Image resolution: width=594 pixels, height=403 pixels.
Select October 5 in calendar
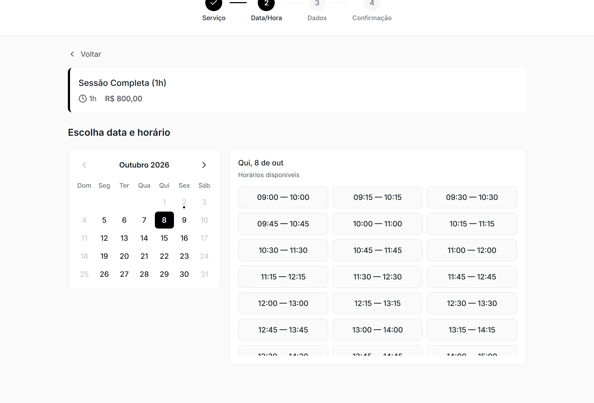coord(104,220)
